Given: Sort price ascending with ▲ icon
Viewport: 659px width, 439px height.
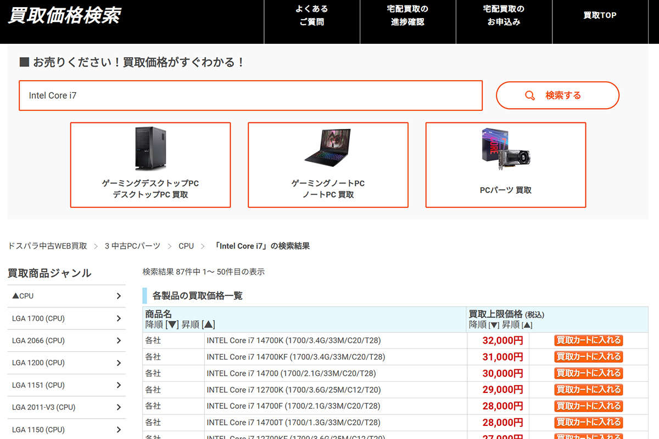Looking at the screenshot, I should point(526,325).
